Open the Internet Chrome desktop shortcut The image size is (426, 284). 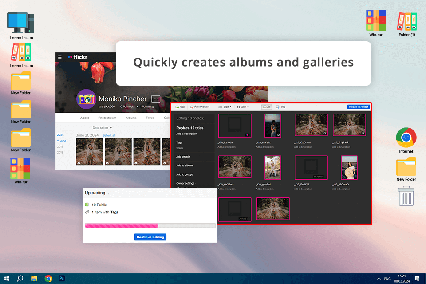406,140
